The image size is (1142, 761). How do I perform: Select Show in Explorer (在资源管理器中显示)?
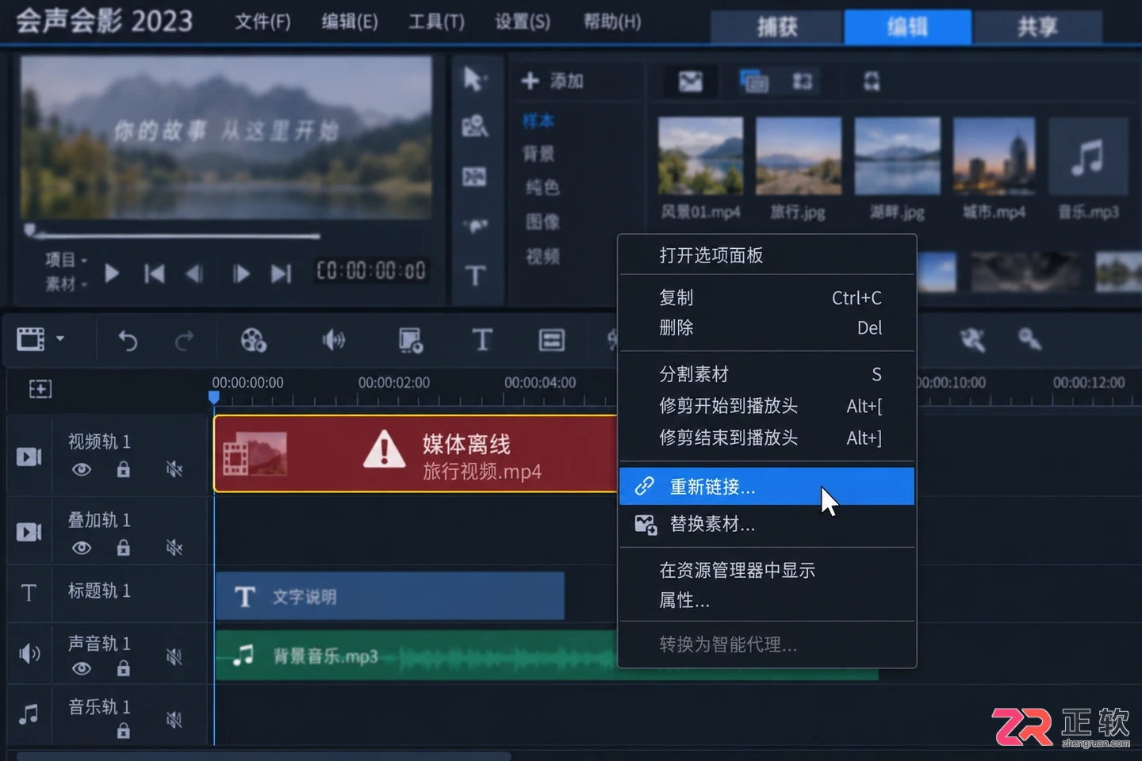coord(766,570)
